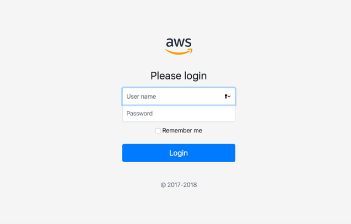Select the © 2017-2018 footer text
Viewport: 351px width, 224px height.
pyautogui.click(x=179, y=185)
